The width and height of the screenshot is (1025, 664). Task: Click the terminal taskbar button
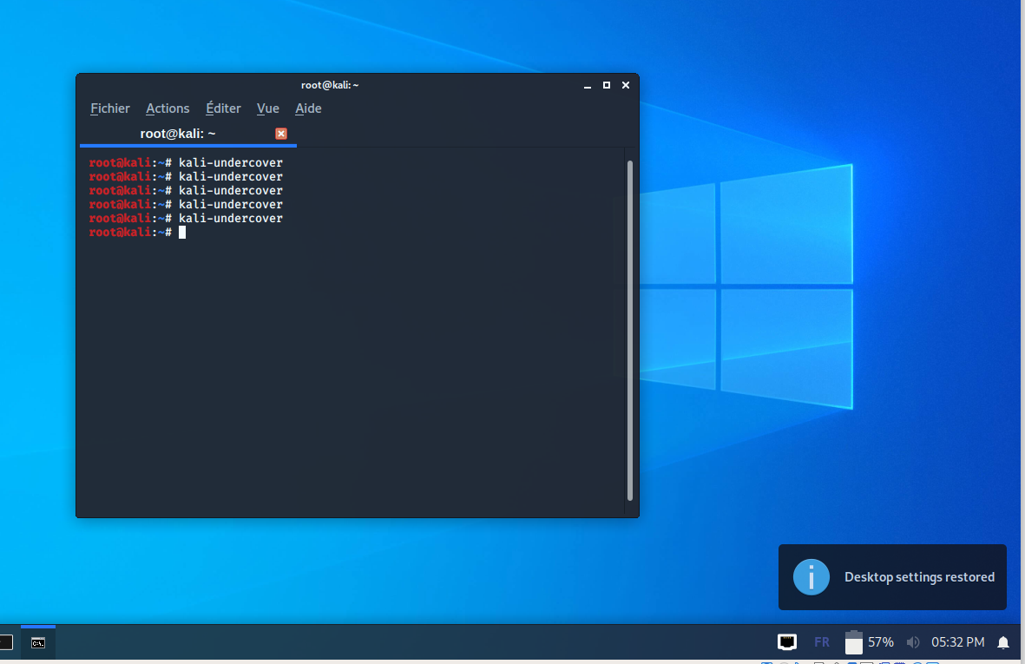click(38, 643)
